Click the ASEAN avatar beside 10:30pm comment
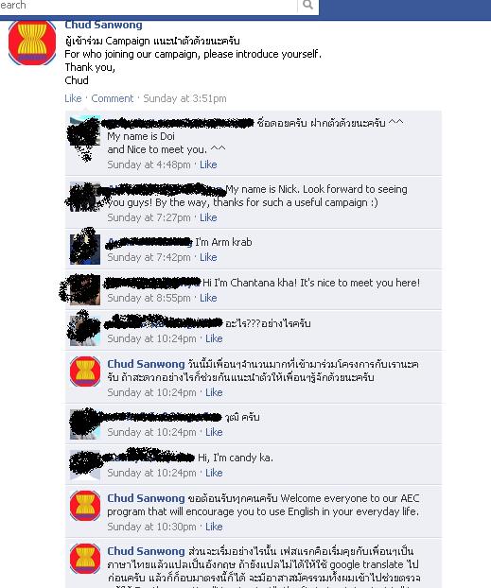 point(85,505)
